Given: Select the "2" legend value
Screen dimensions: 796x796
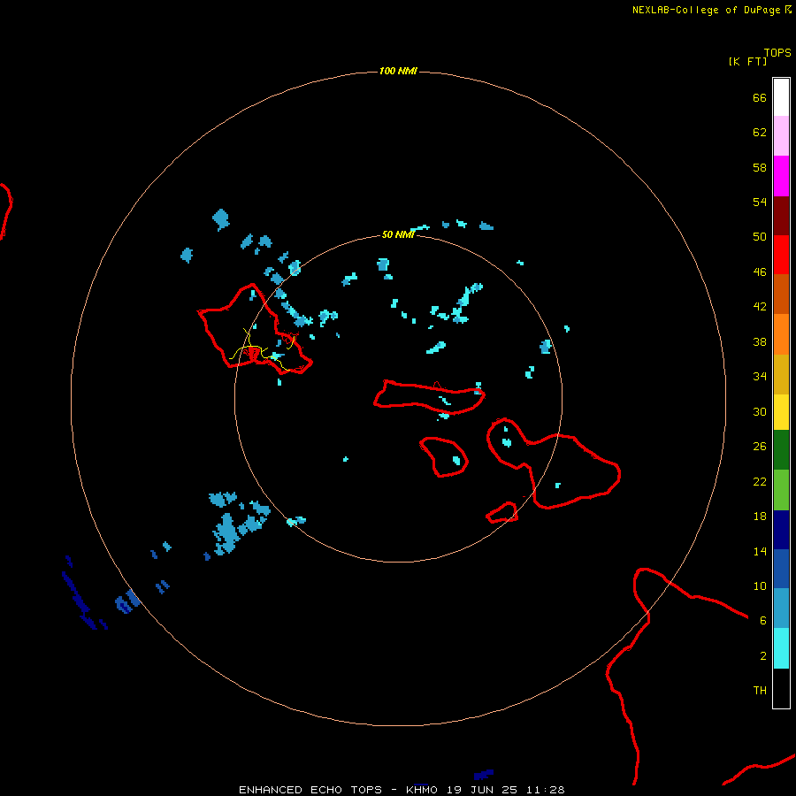Looking at the screenshot, I should pos(763,656).
